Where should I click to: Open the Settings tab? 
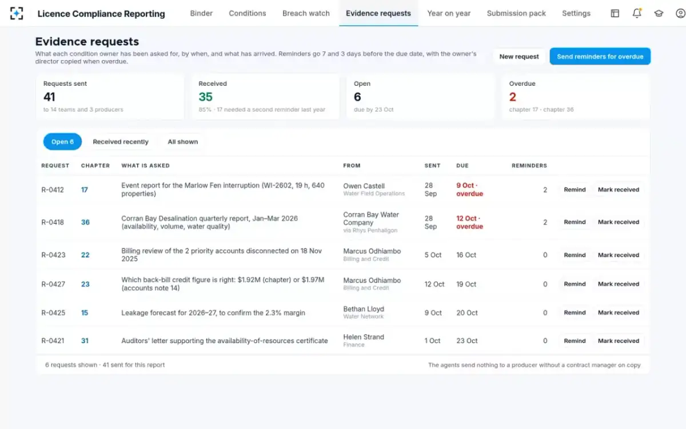coord(576,13)
